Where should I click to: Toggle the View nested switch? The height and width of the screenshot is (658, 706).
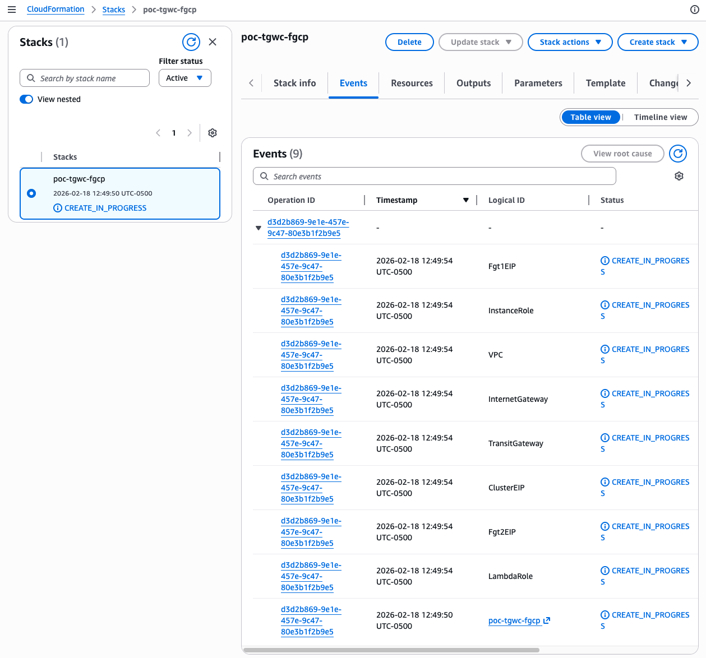tap(26, 99)
